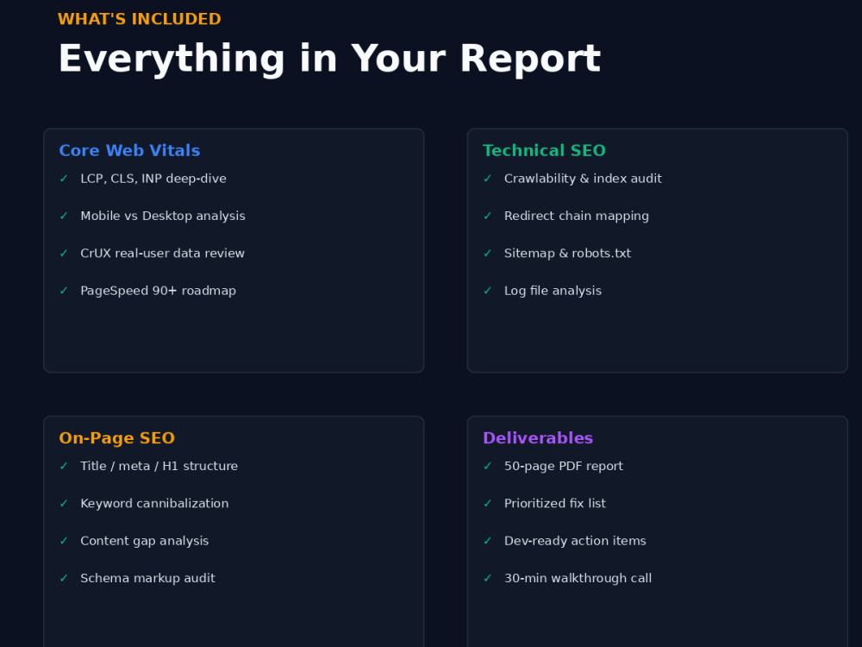The width and height of the screenshot is (862, 647).
Task: Select the Deliverables card heading
Action: [x=538, y=438]
